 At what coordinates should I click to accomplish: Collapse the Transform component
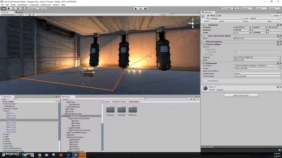202,25
